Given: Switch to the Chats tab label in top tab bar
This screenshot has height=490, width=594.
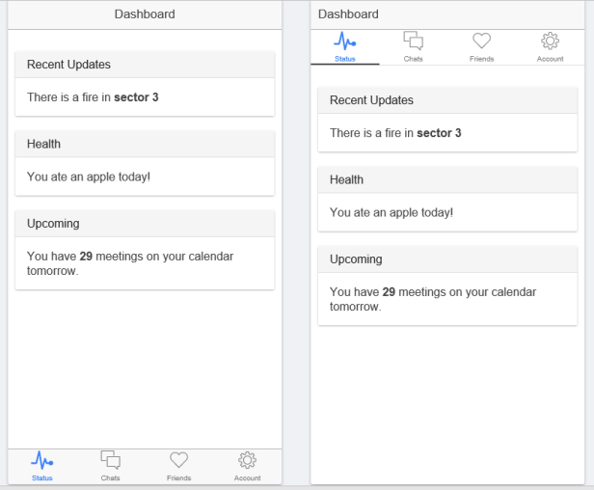Looking at the screenshot, I should (x=413, y=59).
